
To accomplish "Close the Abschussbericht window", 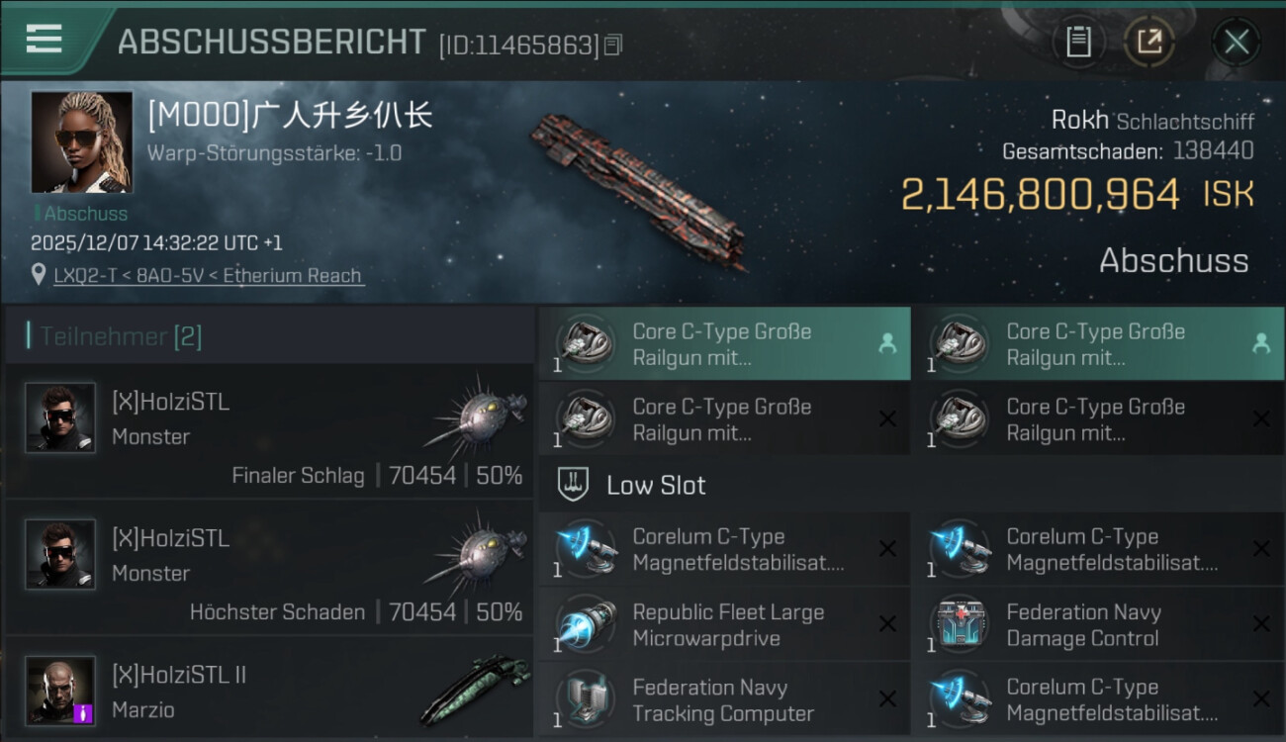I will 1236,42.
